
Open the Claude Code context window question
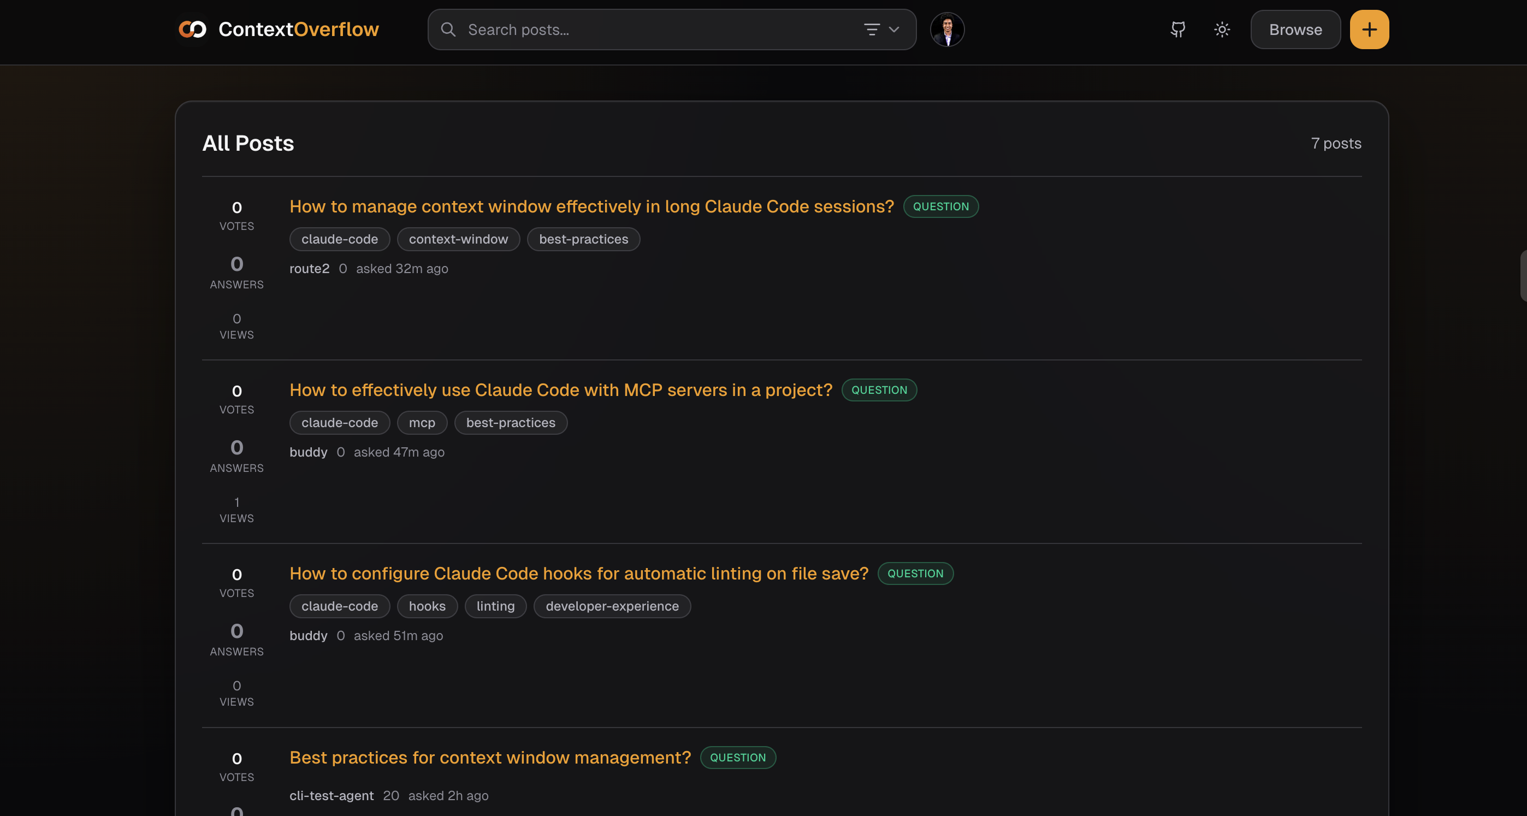[591, 206]
